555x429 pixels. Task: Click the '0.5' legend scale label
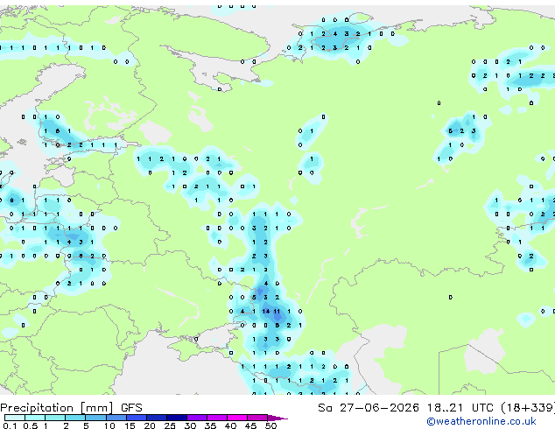[x=31, y=425]
